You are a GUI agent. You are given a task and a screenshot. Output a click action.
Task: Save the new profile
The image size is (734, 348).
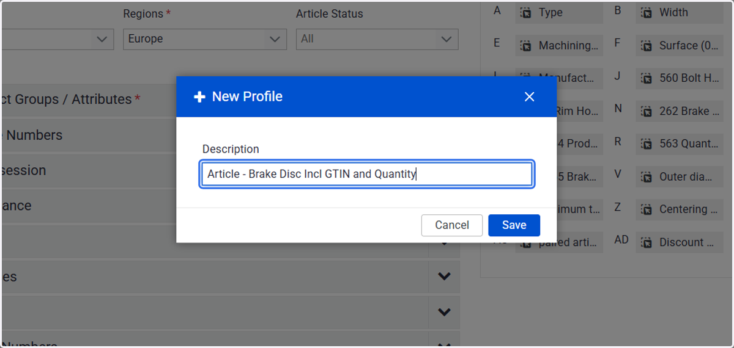point(514,225)
